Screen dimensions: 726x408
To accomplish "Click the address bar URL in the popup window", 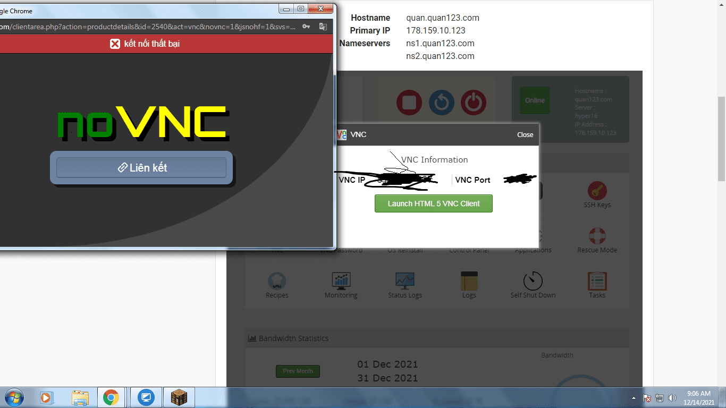I will click(148, 27).
